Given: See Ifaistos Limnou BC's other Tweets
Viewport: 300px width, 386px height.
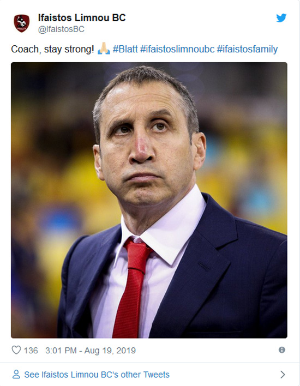Looking at the screenshot, I should coord(97,375).
